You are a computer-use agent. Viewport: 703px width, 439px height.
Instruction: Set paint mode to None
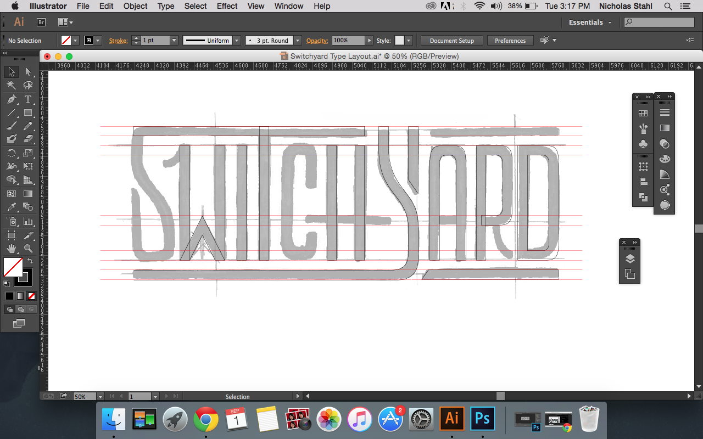[x=31, y=296]
